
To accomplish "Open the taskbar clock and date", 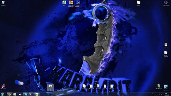I will click(x=166, y=94).
